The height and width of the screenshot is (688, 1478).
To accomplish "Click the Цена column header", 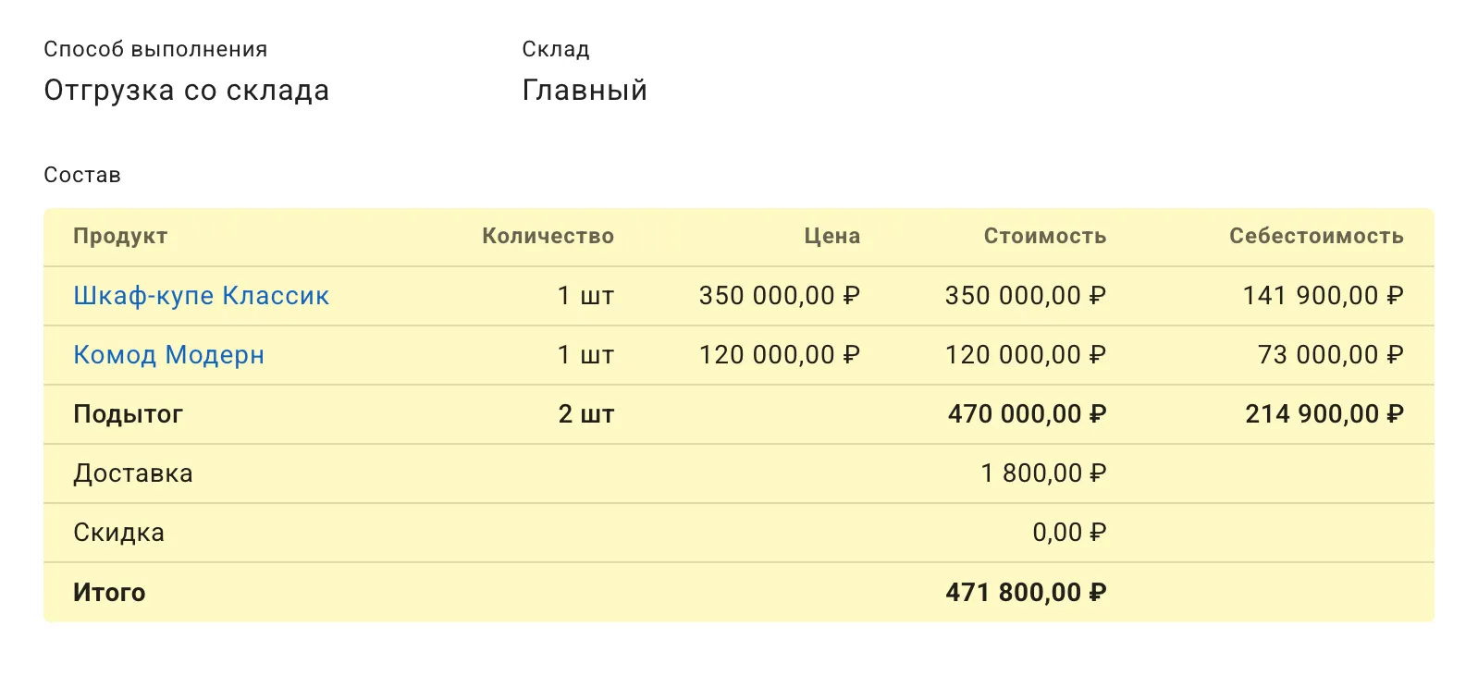I will (x=829, y=236).
